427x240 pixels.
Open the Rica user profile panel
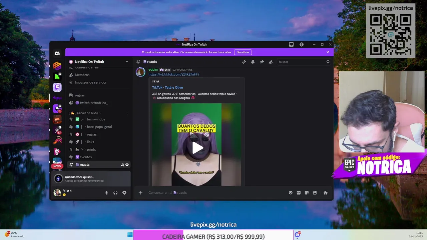click(77, 193)
